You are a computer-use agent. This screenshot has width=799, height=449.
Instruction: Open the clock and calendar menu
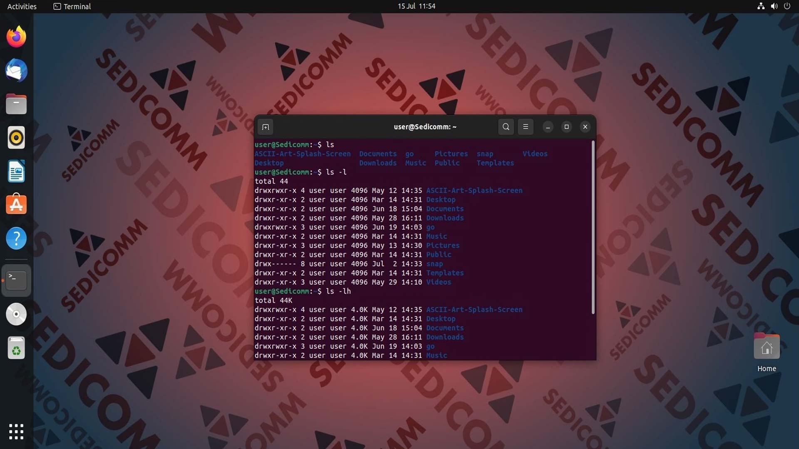[416, 6]
